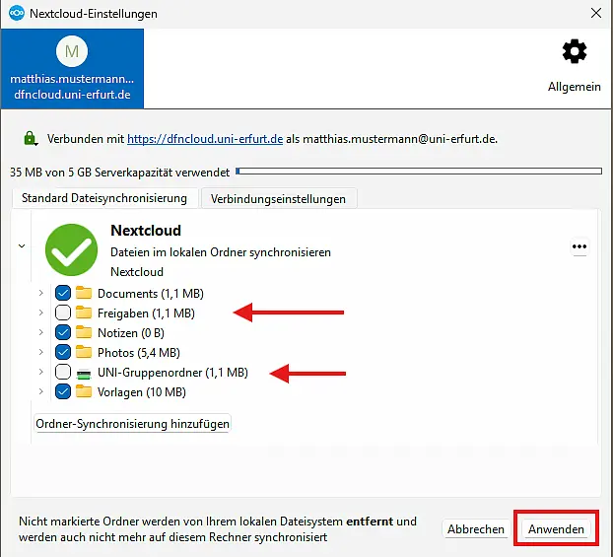The image size is (613, 557).
Task: Click the server capacity usage bar
Action: 418,172
